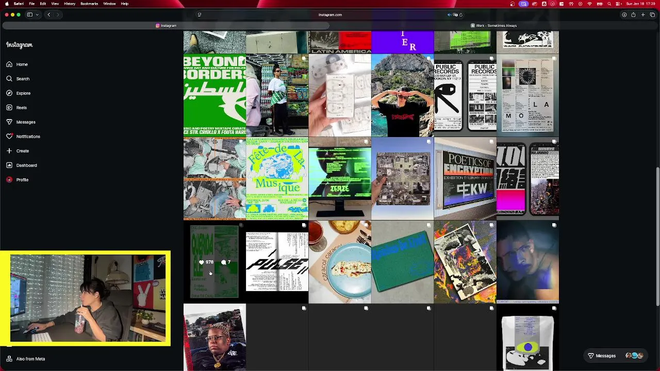Toggle the Safari sidebar icon
Screen dimensions: 660x371
pos(30,14)
